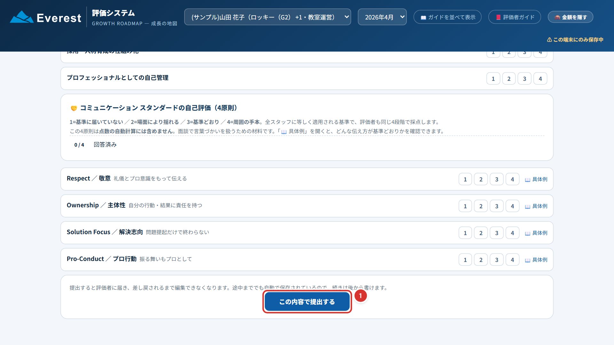Submit with この内容で提出する button
The image size is (614, 345).
coord(307,302)
